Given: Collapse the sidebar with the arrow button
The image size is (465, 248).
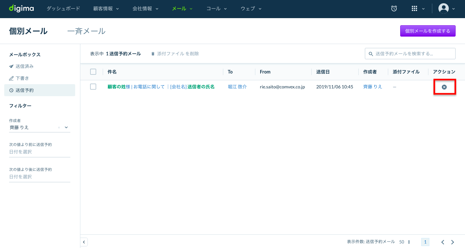Looking at the screenshot, I should (x=84, y=242).
